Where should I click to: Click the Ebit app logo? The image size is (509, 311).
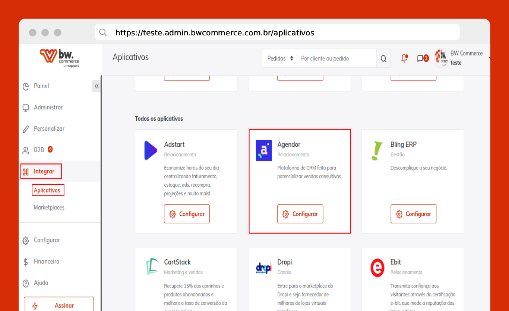[377, 268]
